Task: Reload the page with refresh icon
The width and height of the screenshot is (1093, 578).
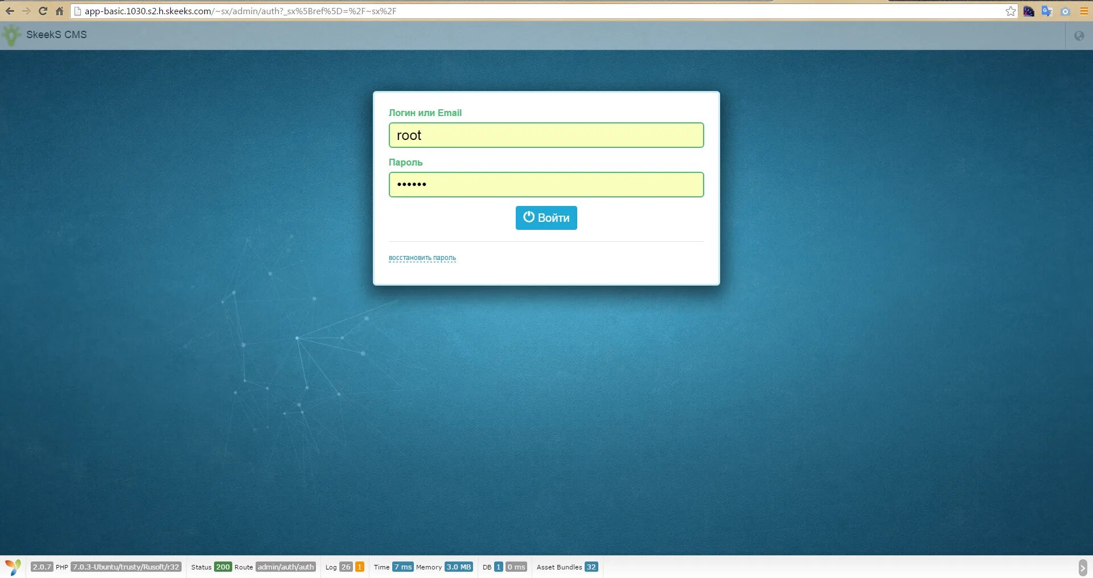Action: (x=43, y=11)
